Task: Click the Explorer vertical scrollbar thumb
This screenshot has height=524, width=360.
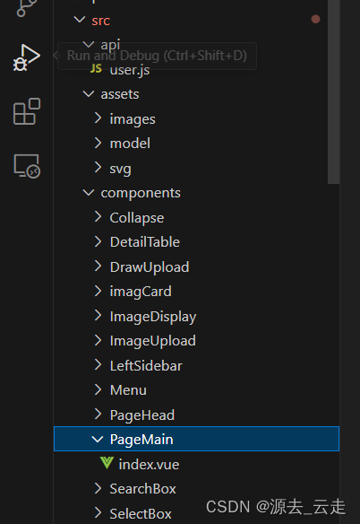Action: click(333, 92)
